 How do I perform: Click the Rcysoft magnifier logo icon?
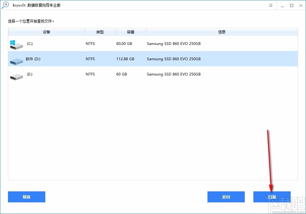click(5, 5)
